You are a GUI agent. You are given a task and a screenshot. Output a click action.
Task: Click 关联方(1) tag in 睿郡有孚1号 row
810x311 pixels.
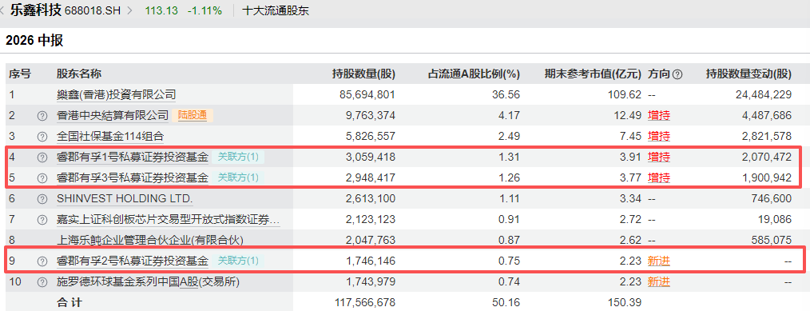click(238, 157)
